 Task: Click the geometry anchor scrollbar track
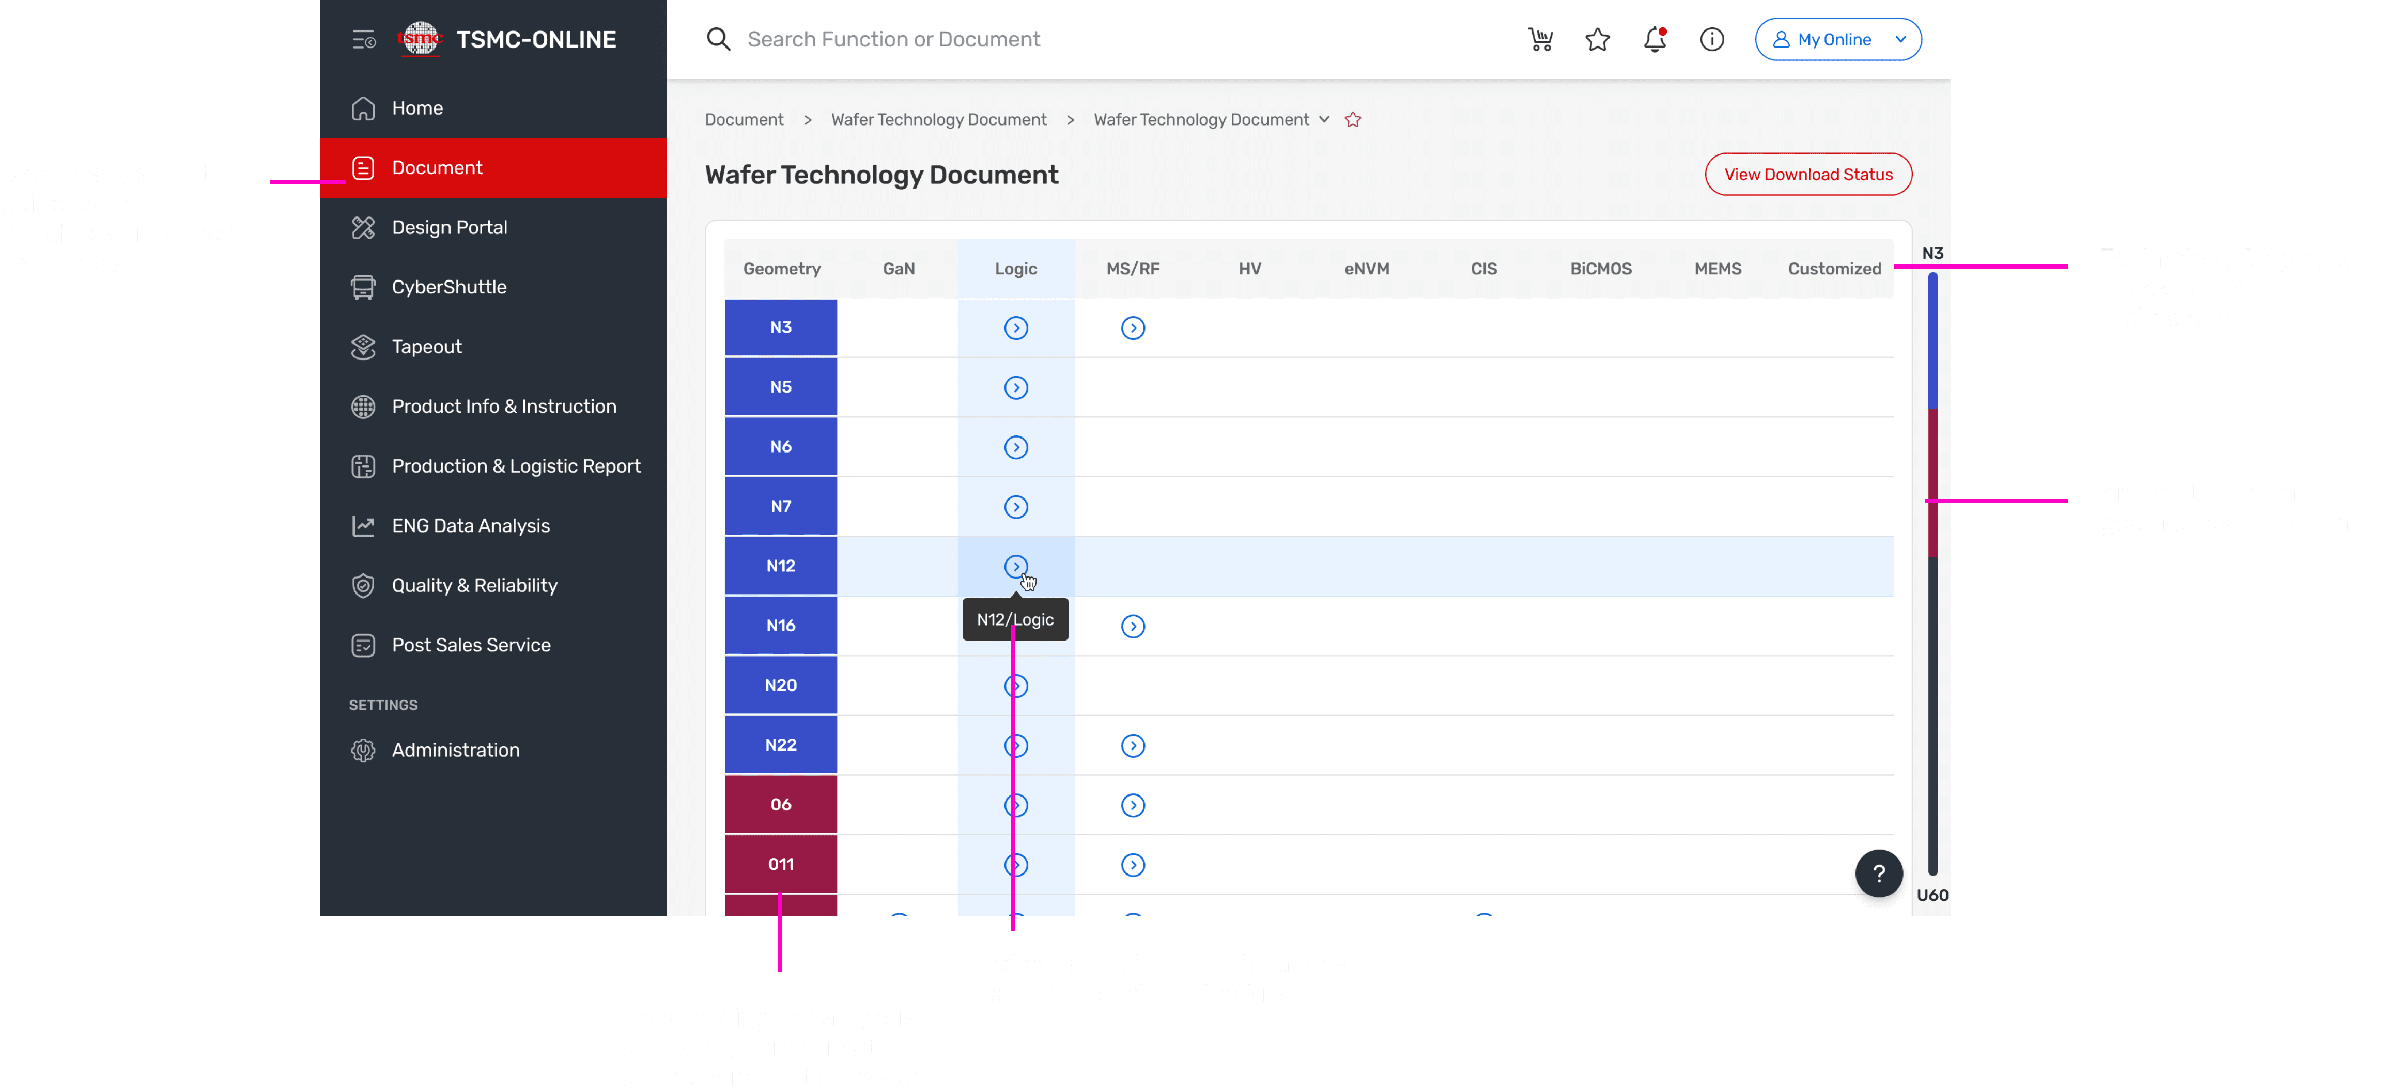(1932, 573)
